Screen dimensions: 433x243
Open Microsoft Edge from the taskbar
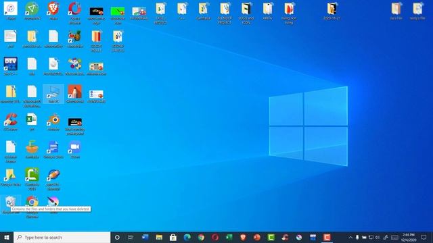click(187, 237)
